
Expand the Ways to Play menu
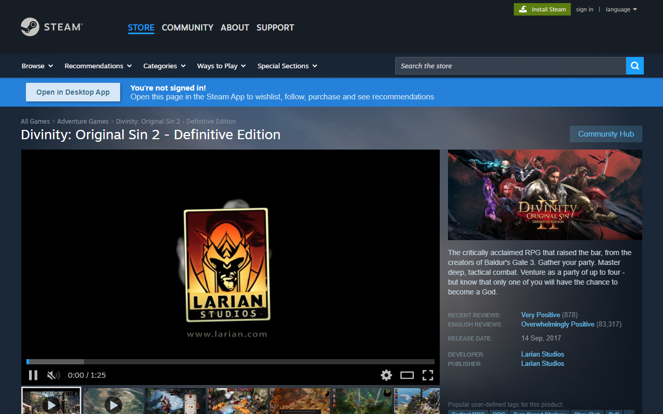(x=222, y=66)
